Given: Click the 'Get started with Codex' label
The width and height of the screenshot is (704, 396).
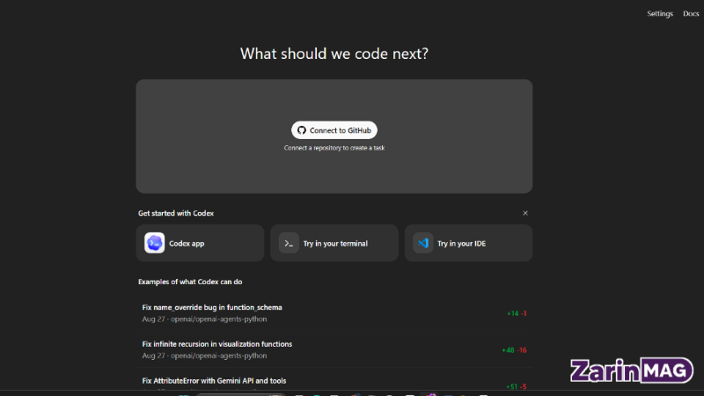Looking at the screenshot, I should pos(176,213).
